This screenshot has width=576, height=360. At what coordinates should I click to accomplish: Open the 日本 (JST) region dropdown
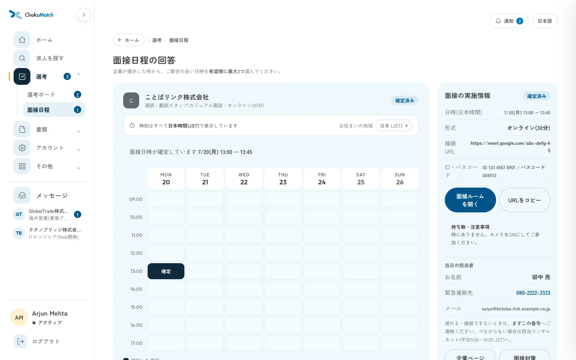pyautogui.click(x=394, y=126)
